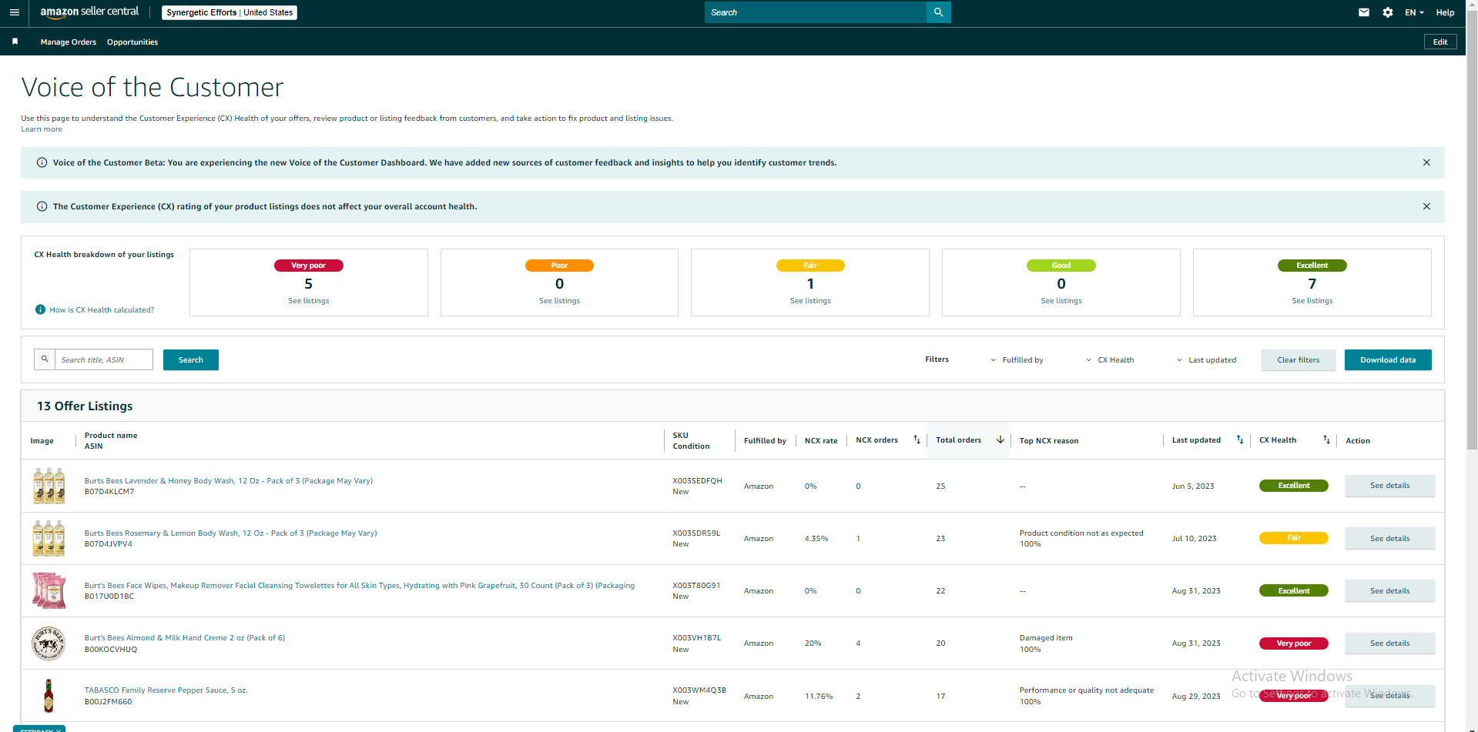Click the 20% NCX rate cell
Screen dimensions: 1478x732
(x=813, y=643)
